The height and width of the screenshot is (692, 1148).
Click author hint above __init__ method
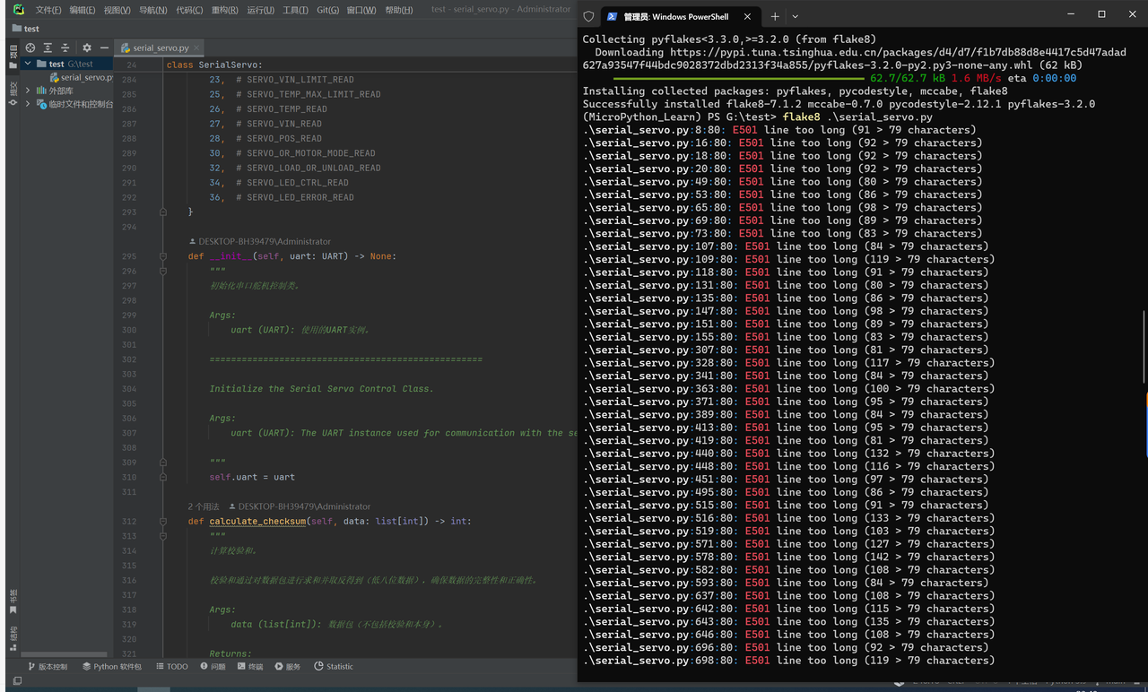[x=260, y=241]
